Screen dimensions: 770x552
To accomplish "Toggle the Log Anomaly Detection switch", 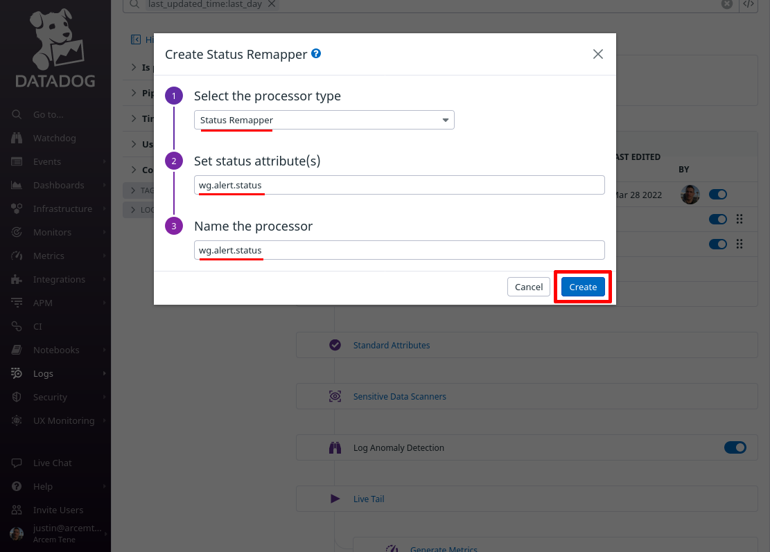I will click(x=735, y=447).
